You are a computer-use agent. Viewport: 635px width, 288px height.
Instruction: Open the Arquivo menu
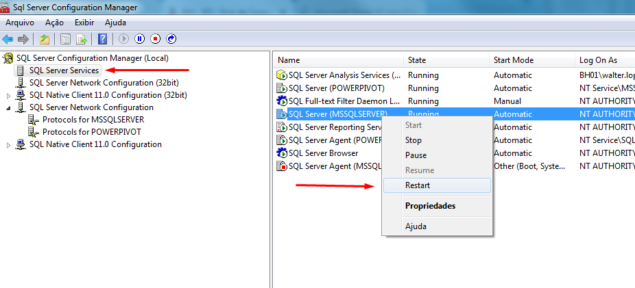click(20, 23)
